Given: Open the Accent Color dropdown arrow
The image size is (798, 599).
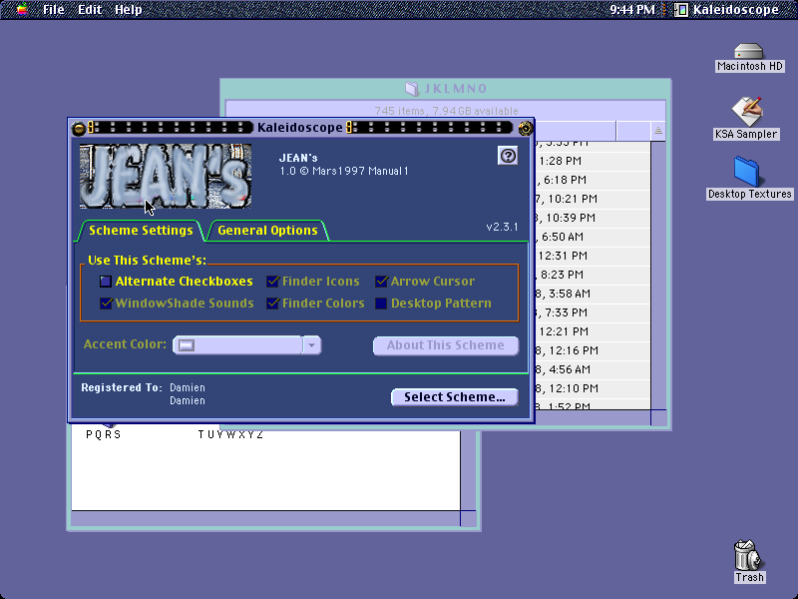Looking at the screenshot, I should [x=311, y=345].
